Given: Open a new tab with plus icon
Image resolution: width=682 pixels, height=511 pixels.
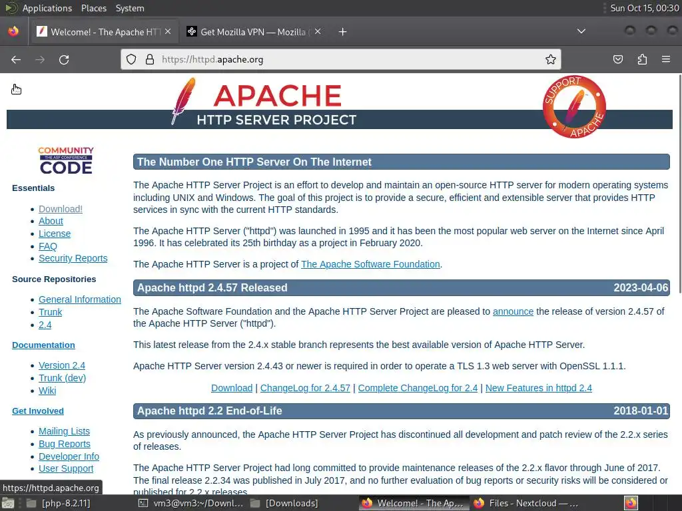Looking at the screenshot, I should [343, 32].
